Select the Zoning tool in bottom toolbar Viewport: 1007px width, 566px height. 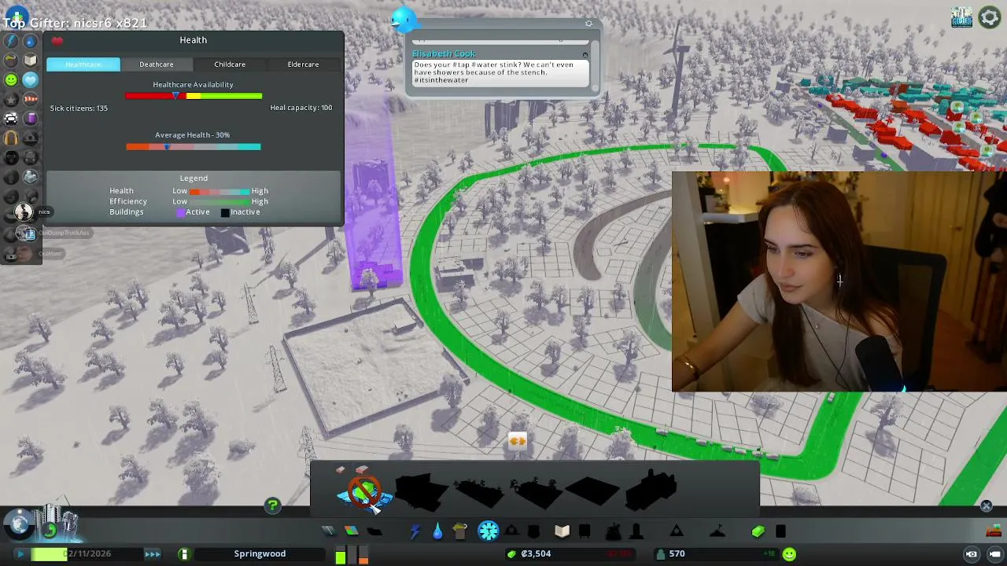coord(351,531)
